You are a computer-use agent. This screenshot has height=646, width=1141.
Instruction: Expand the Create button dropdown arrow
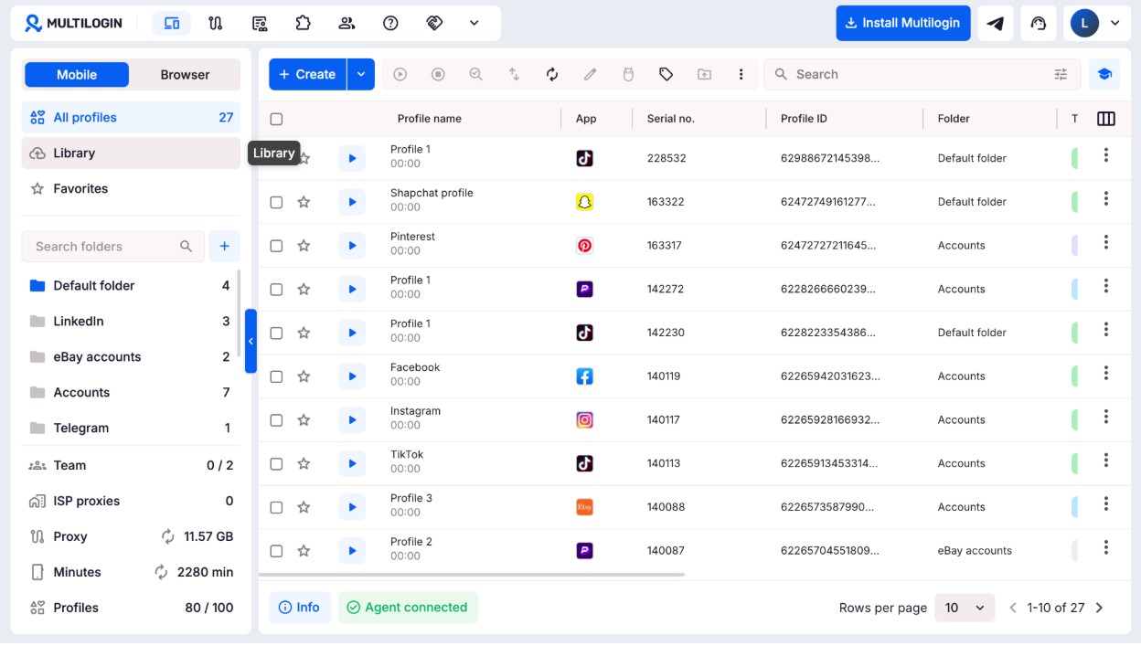361,74
